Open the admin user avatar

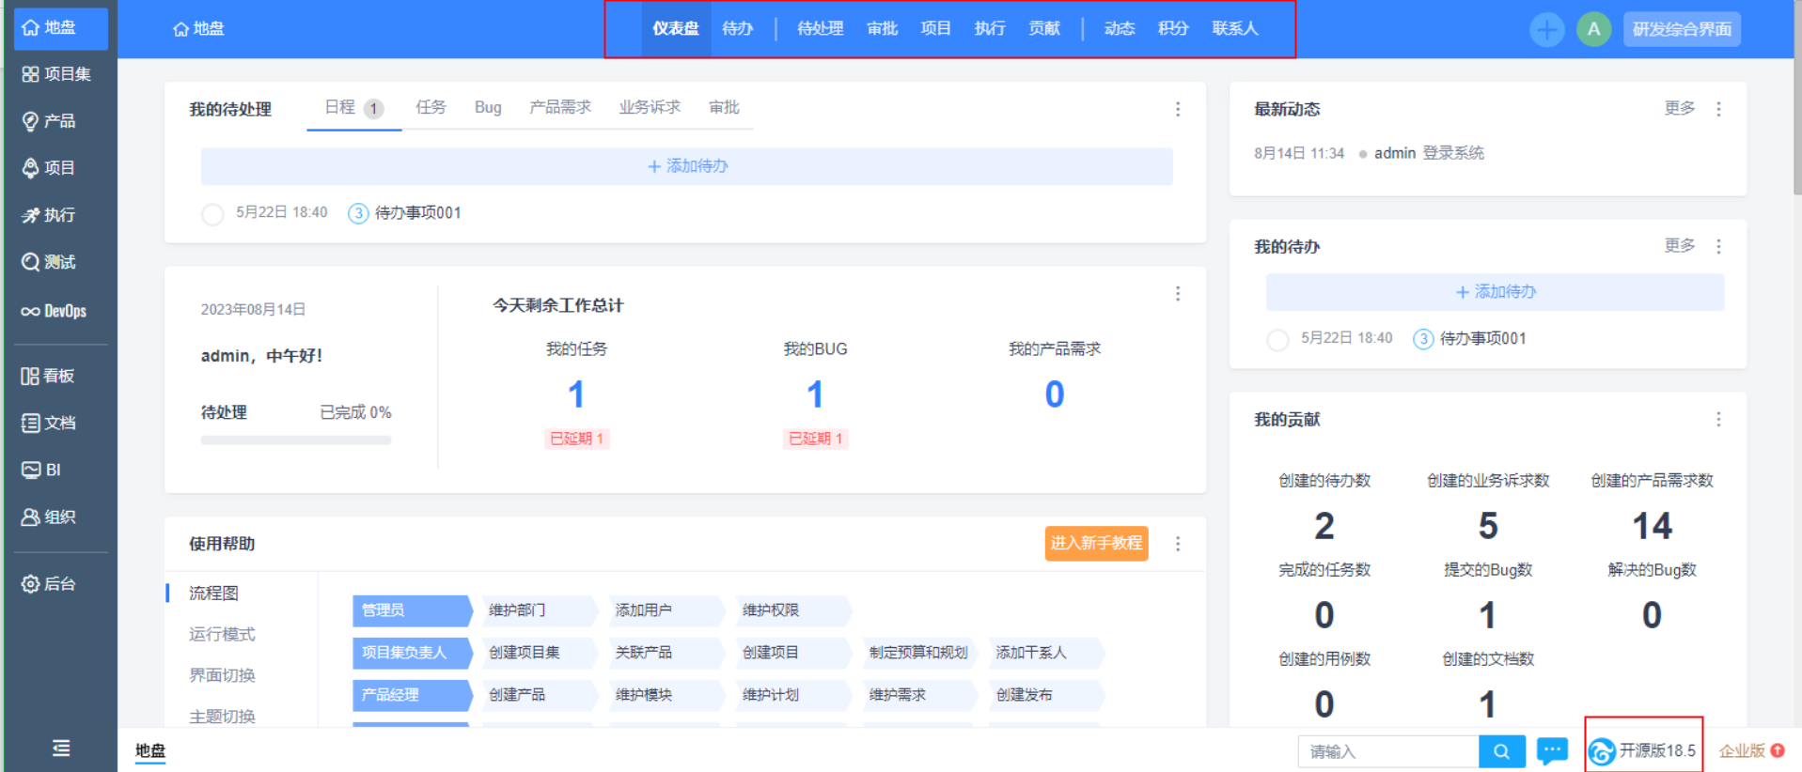point(1593,29)
